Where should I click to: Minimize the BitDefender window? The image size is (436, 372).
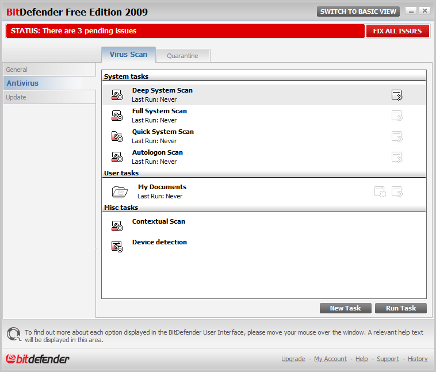coord(411,11)
